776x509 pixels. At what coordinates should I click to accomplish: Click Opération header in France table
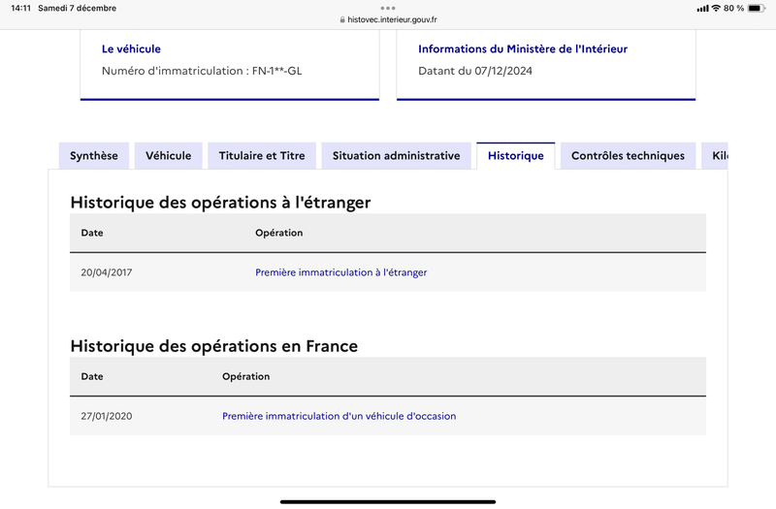(246, 376)
